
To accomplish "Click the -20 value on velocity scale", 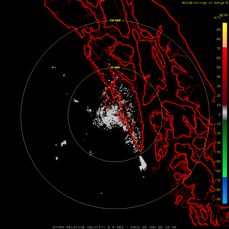I will pyautogui.click(x=218, y=133).
